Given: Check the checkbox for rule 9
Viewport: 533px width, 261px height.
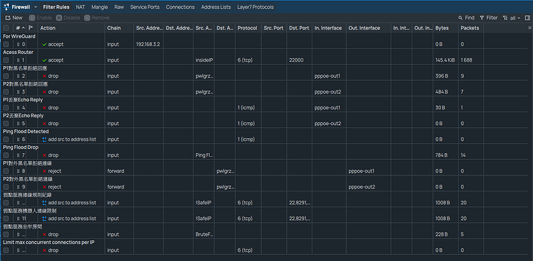Looking at the screenshot, I should (6, 187).
